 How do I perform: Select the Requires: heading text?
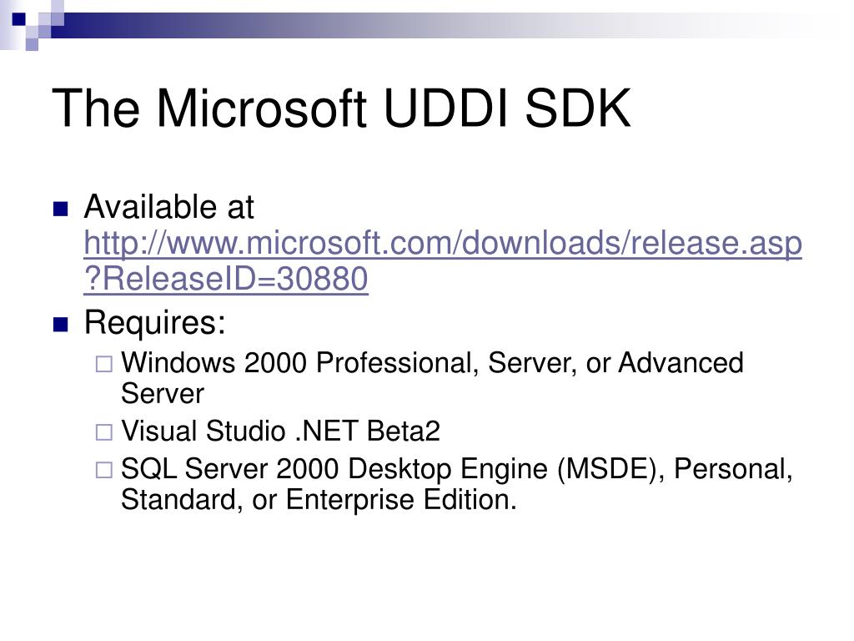(x=154, y=323)
